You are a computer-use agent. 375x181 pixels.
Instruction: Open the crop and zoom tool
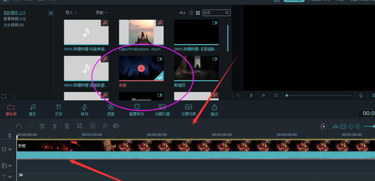(x=79, y=126)
